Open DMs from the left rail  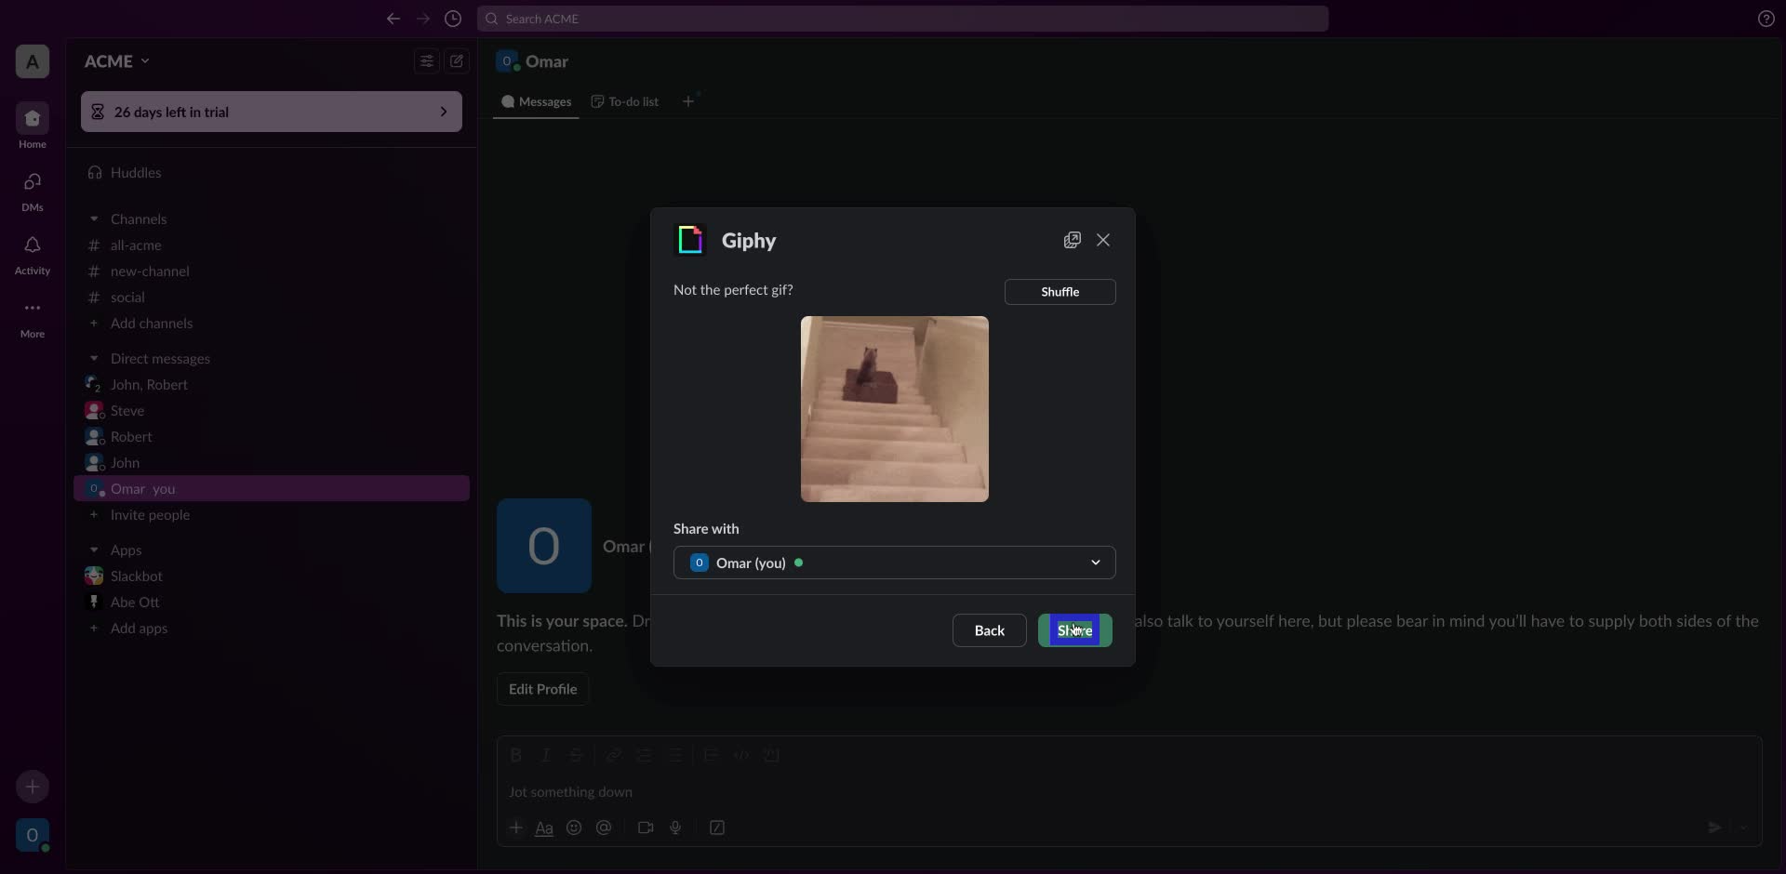[x=32, y=190]
